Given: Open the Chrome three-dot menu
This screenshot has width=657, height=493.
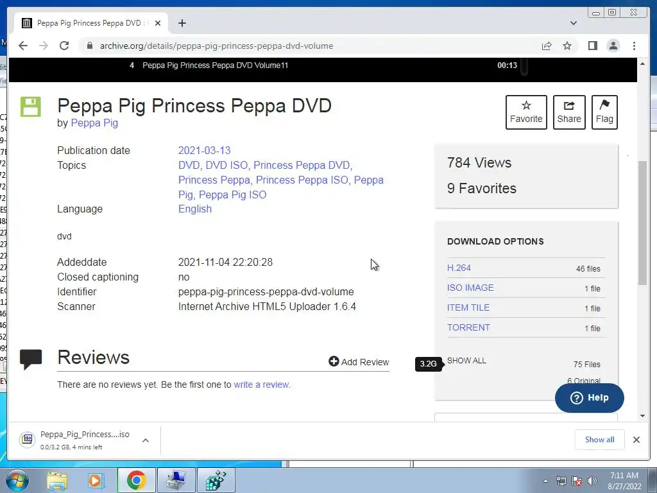Looking at the screenshot, I should coord(634,46).
